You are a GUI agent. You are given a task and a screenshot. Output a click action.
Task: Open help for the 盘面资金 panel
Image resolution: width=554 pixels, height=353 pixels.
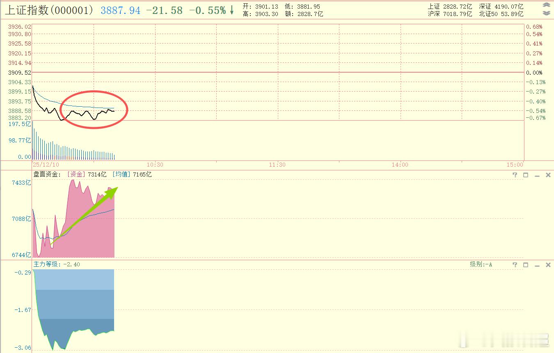pyautogui.click(x=515, y=175)
